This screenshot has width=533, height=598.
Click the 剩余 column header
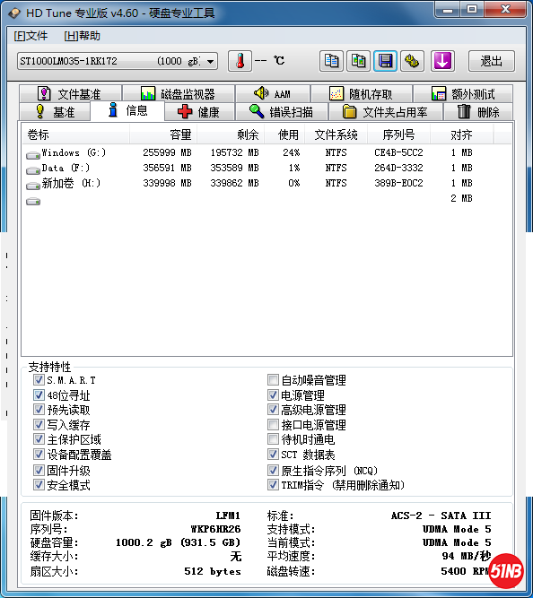[231, 134]
